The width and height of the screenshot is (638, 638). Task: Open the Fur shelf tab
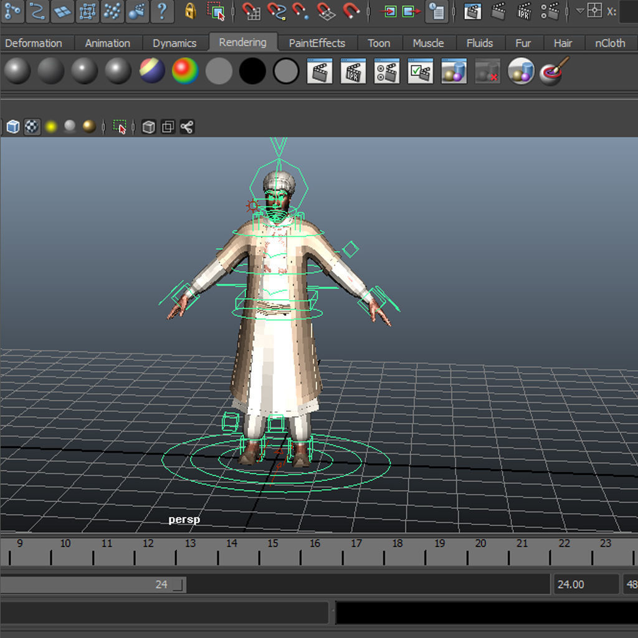click(x=523, y=43)
